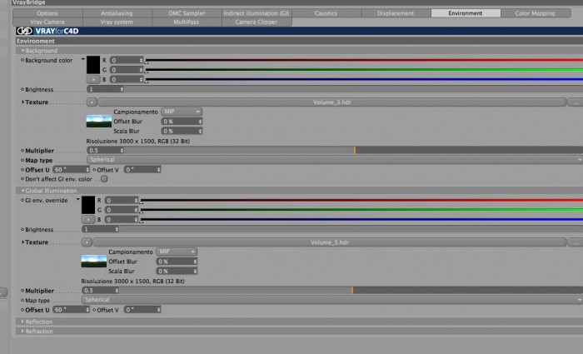
Task: Click Background Offset Blur percentage field
Action: (x=182, y=122)
